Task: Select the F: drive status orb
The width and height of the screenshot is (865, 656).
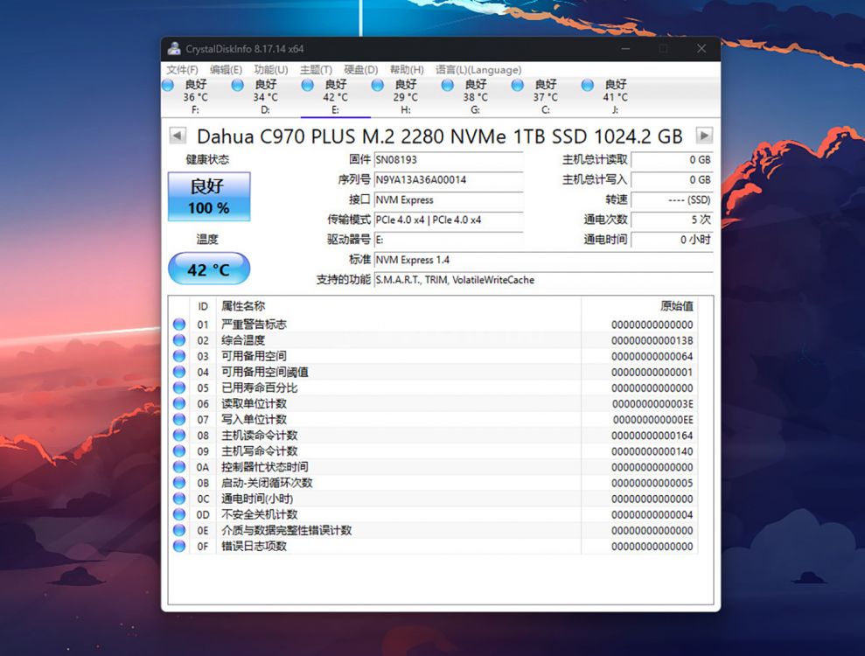Action: (168, 85)
